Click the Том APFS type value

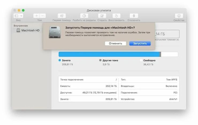172,80
